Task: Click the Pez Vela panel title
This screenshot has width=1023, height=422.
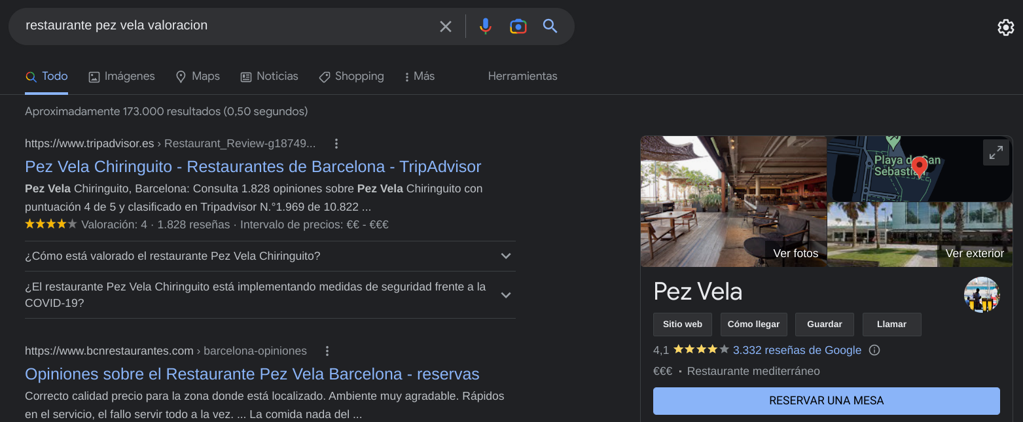Action: 698,291
